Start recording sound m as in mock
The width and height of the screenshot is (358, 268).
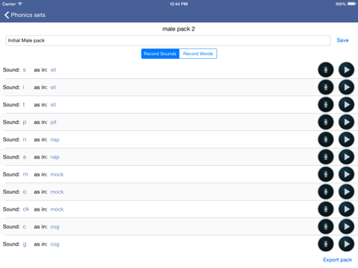point(326,174)
